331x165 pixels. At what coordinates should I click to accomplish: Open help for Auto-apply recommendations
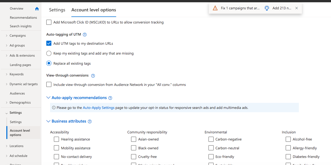pyautogui.click(x=110, y=98)
